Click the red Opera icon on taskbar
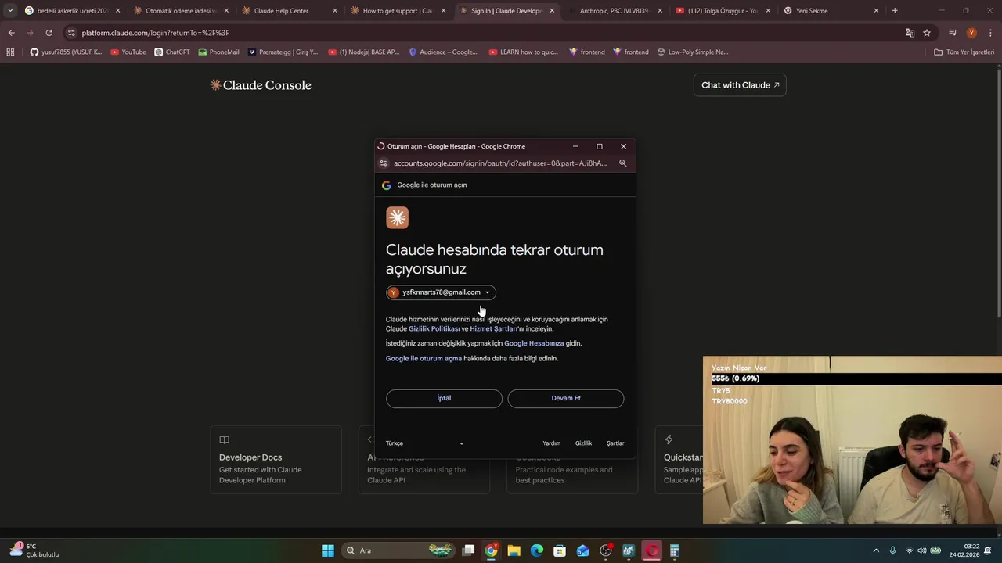Screen dimensions: 1002x563 point(651,550)
